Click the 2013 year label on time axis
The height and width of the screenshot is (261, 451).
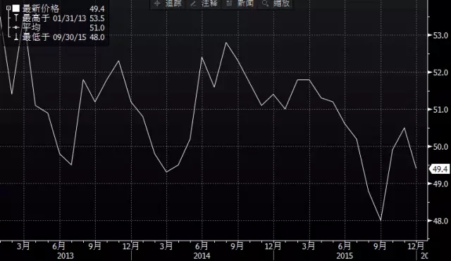(66, 255)
